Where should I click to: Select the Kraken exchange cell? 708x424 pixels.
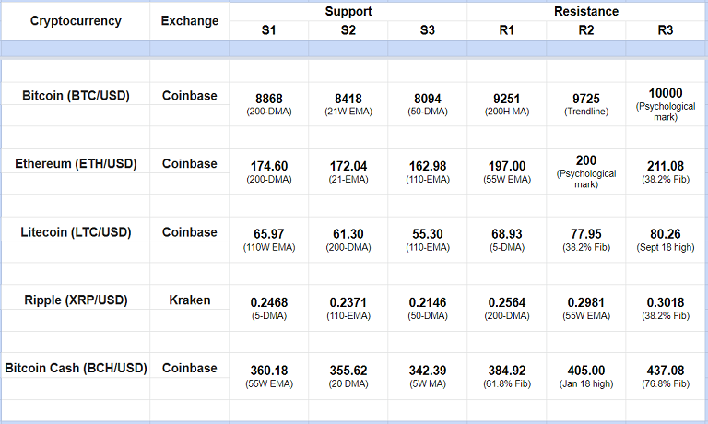pyautogui.click(x=190, y=300)
